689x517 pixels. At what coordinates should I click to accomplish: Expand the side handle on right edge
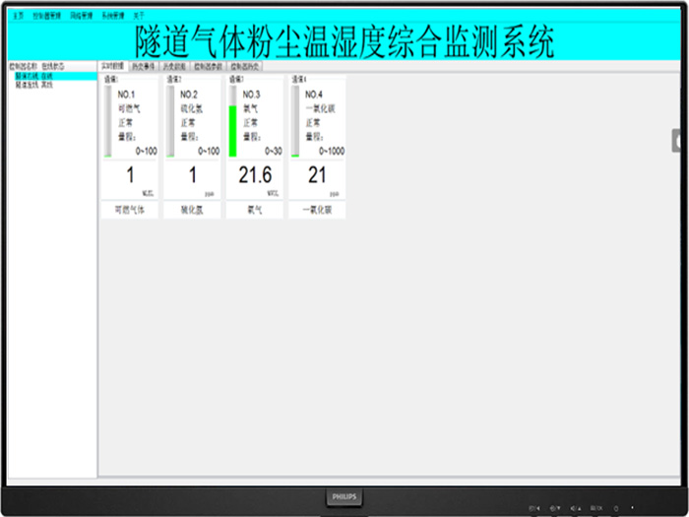pos(677,141)
